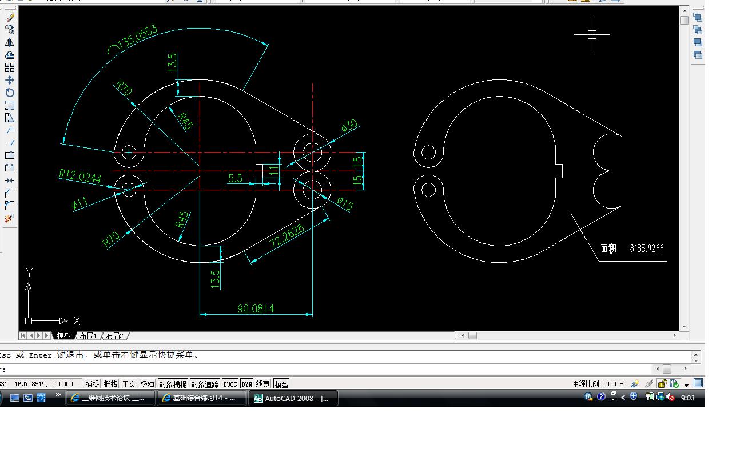Choose the Join tool

[x=10, y=181]
